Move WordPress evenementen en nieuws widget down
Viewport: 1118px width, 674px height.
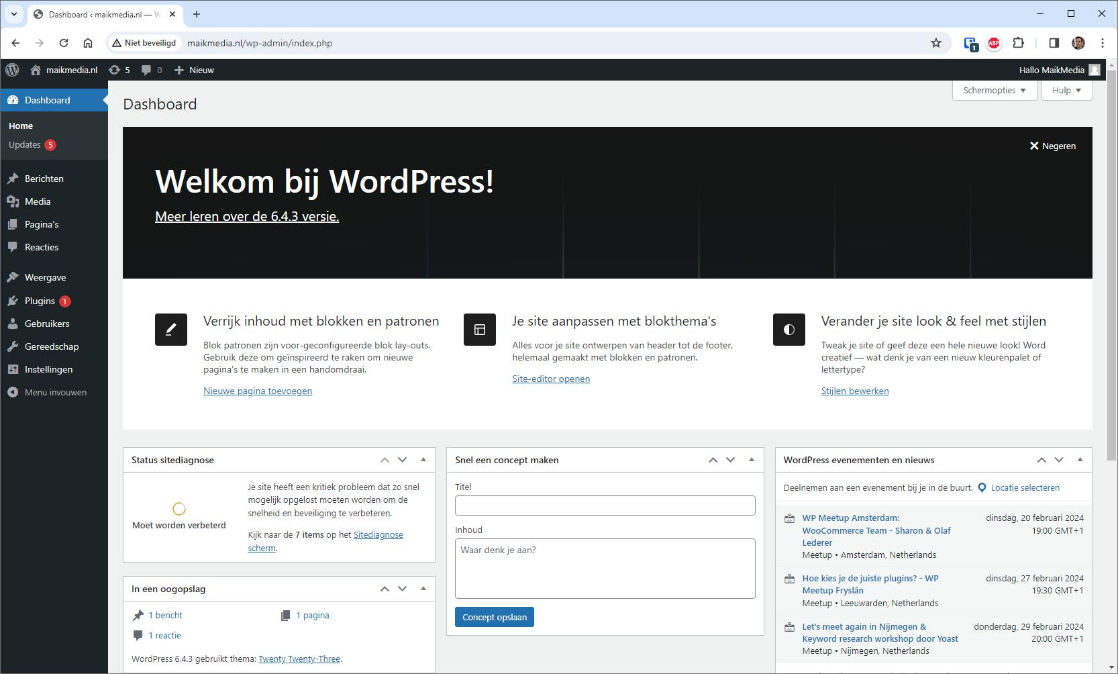(1059, 460)
